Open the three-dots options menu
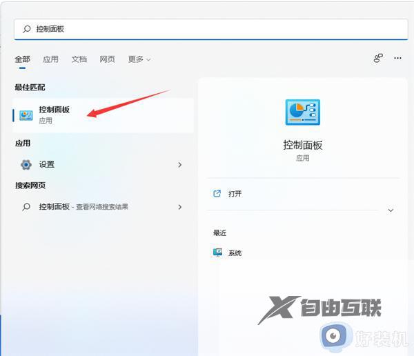Screen dimensions: 414x356 point(397,58)
